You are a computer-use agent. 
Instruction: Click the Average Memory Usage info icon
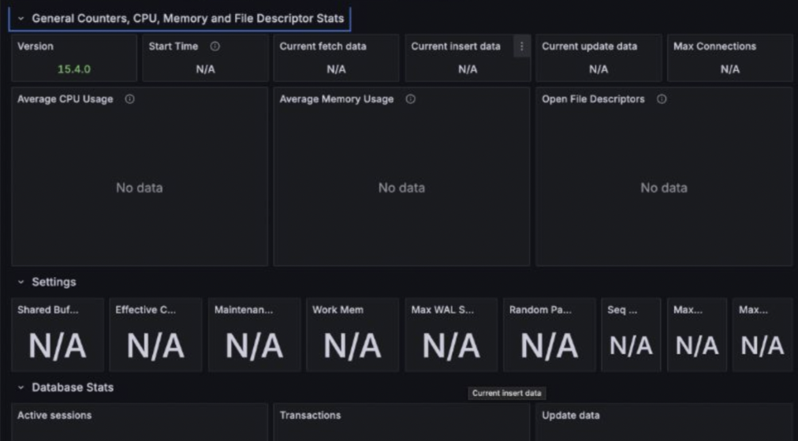[410, 99]
